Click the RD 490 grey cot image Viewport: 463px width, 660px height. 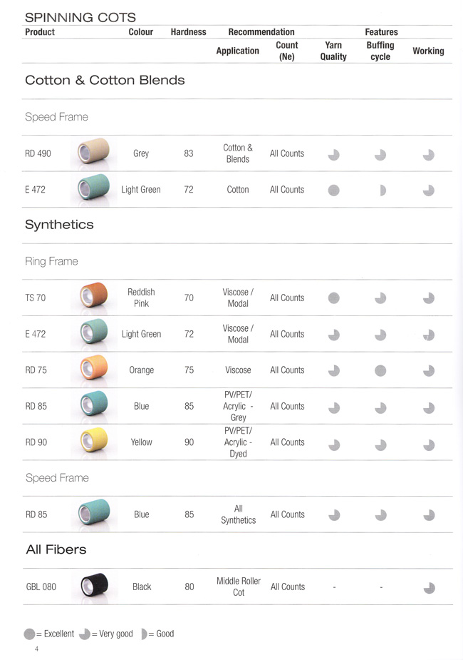(94, 151)
